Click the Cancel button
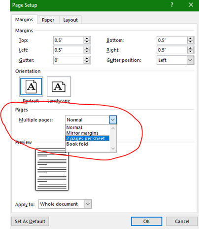This screenshot has width=199, height=229. point(182,222)
